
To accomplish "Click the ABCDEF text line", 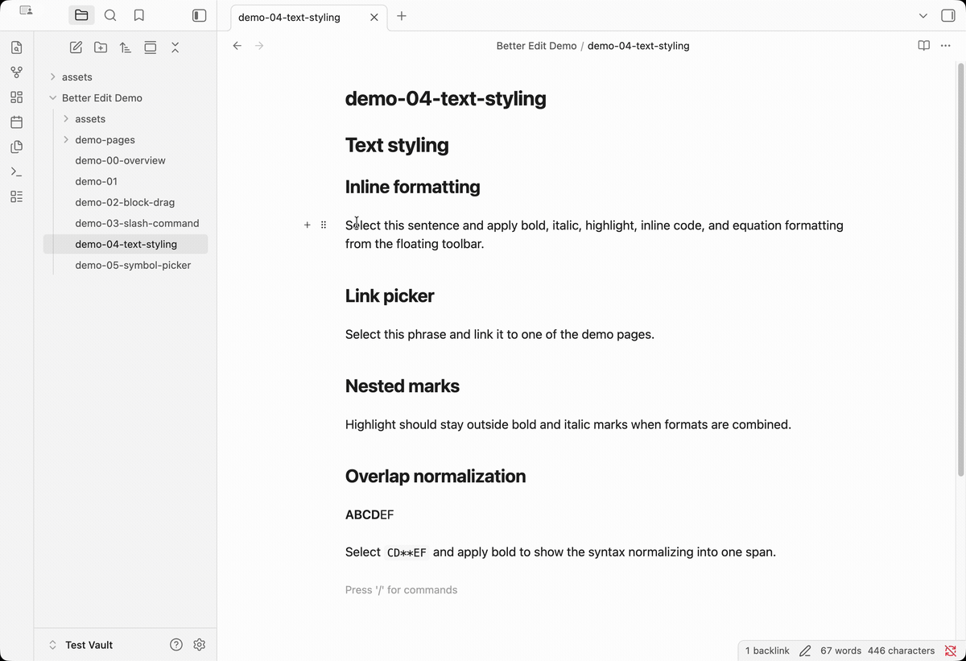I will tap(369, 514).
